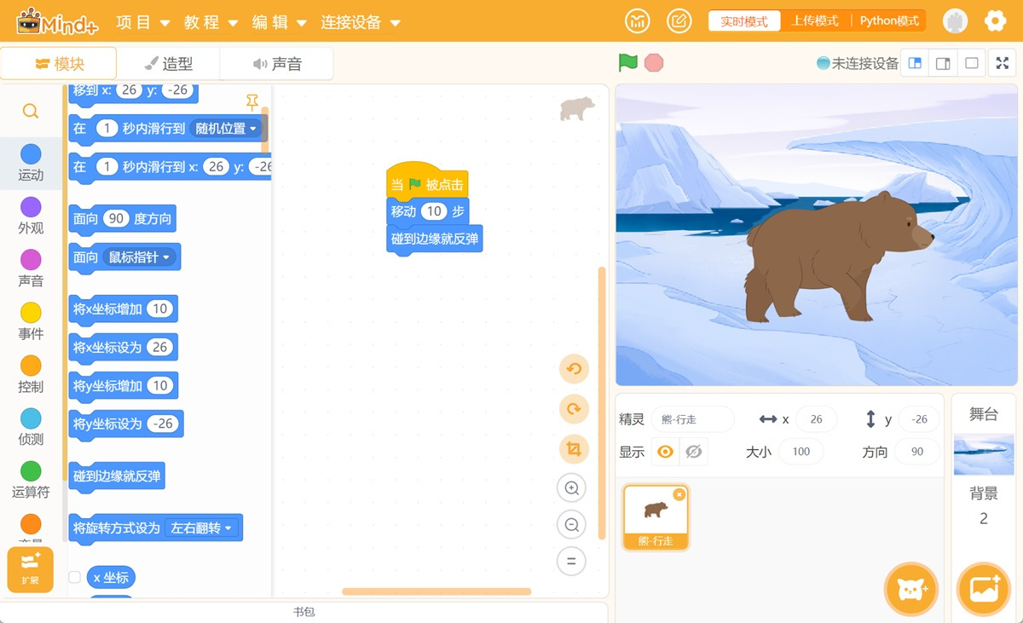Open the 连接设备 menu

coord(360,22)
